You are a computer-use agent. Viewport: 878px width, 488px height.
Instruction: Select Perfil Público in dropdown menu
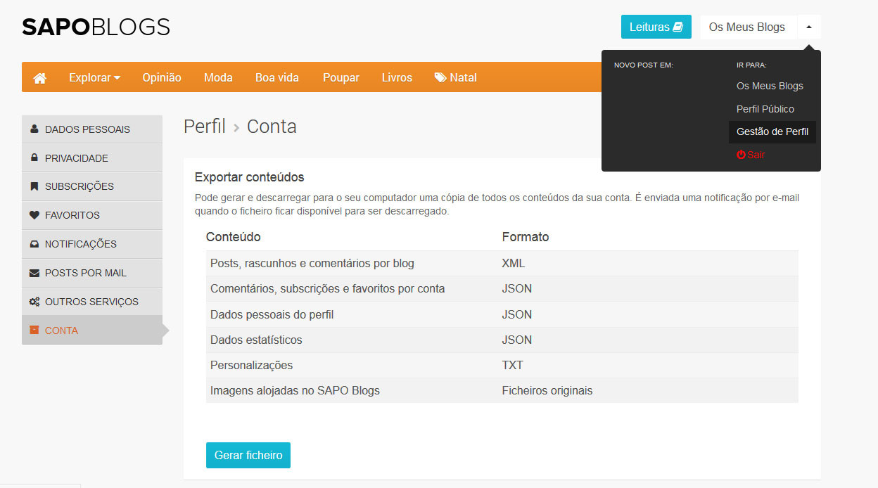pos(765,109)
